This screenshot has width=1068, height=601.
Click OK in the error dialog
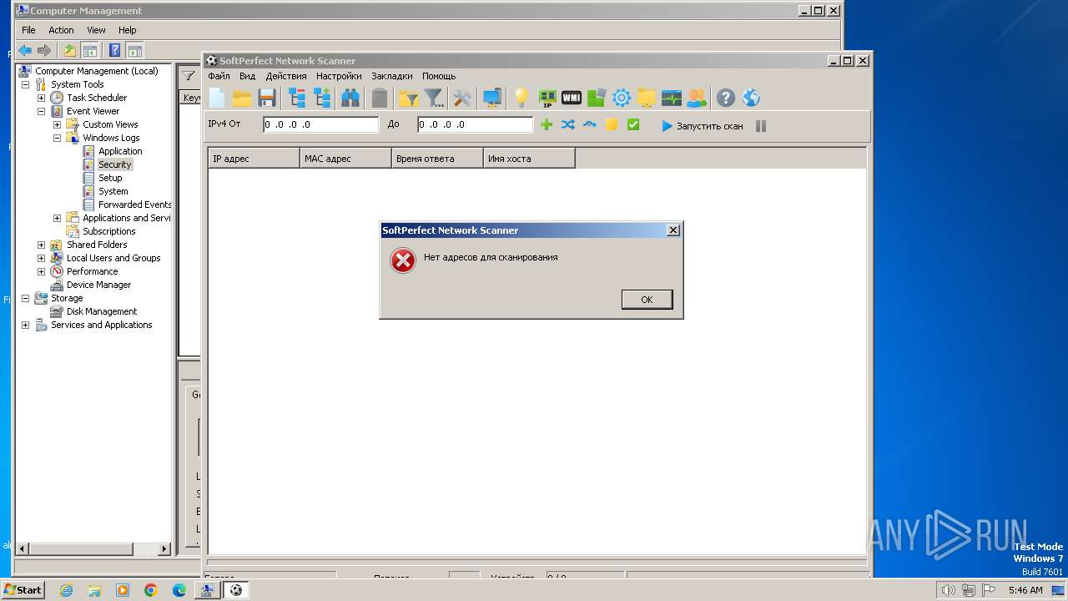(647, 300)
